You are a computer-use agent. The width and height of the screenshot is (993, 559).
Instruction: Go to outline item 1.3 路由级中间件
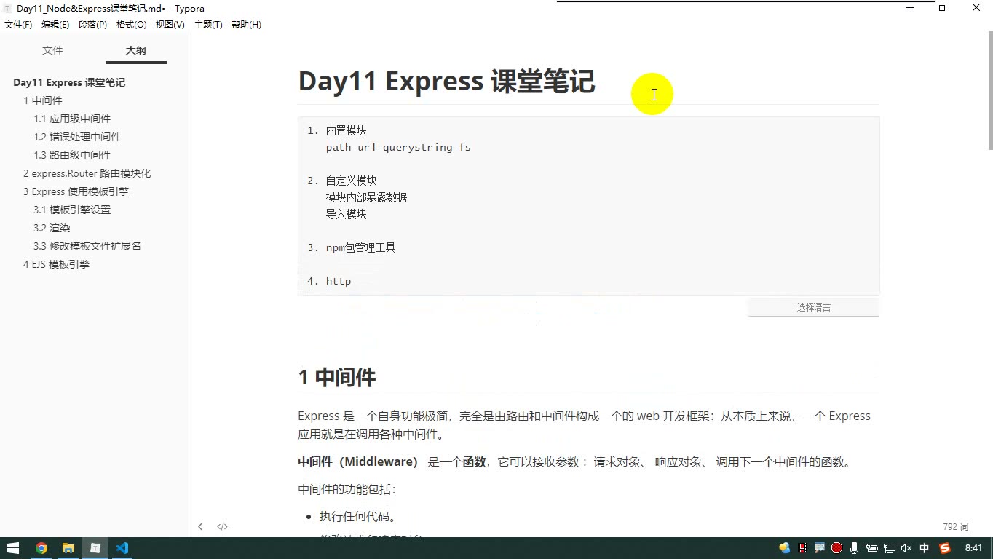[x=72, y=155]
